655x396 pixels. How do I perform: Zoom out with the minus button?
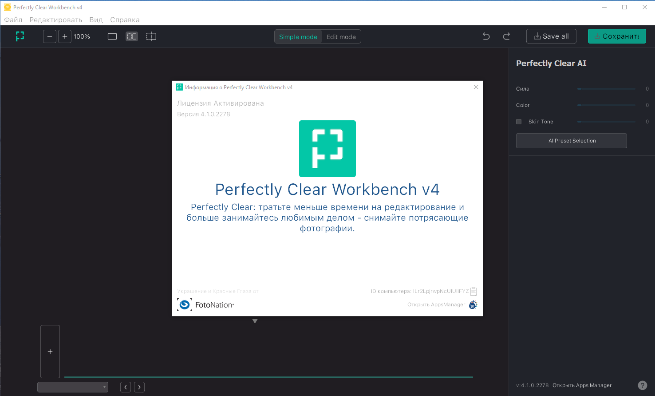(x=50, y=36)
